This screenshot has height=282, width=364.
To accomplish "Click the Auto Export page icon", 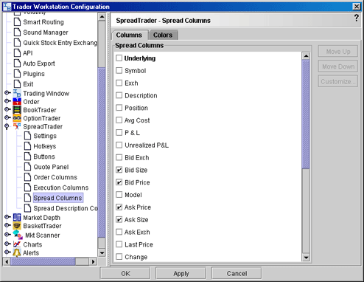I will coord(17,63).
